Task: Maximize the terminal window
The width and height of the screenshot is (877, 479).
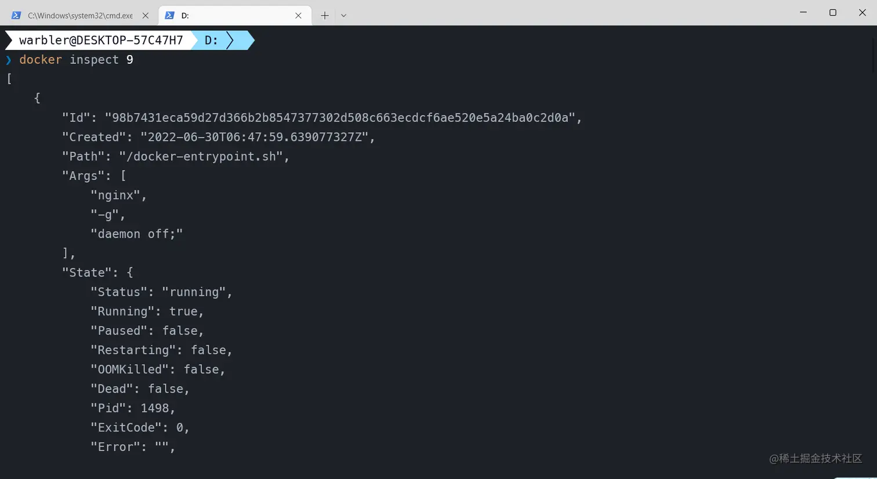Action: pyautogui.click(x=833, y=12)
